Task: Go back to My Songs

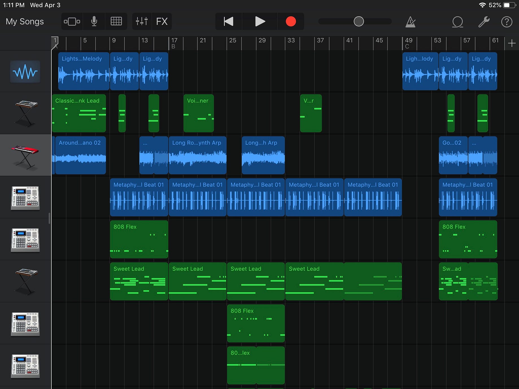Action: point(25,21)
